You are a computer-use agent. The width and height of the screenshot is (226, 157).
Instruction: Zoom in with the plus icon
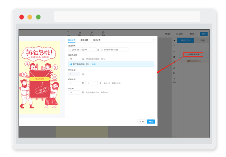point(174,79)
